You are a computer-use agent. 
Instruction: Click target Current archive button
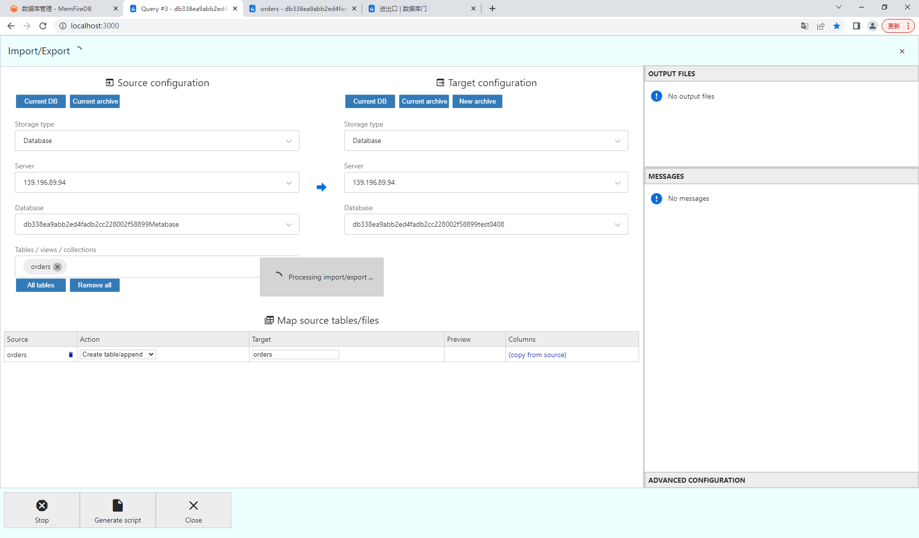pyautogui.click(x=424, y=101)
